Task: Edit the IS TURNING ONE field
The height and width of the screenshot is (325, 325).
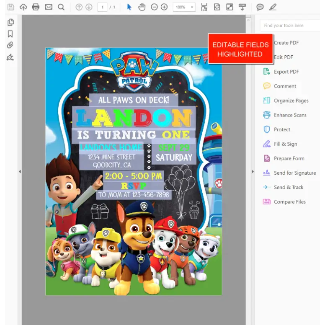Action: [x=134, y=135]
